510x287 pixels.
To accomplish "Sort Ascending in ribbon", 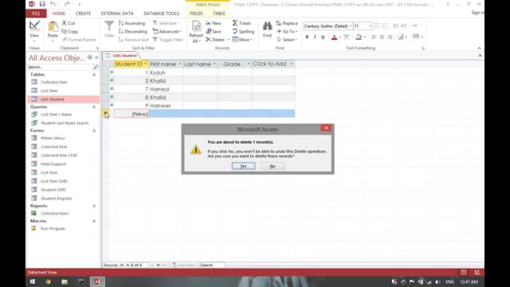I will pos(132,23).
